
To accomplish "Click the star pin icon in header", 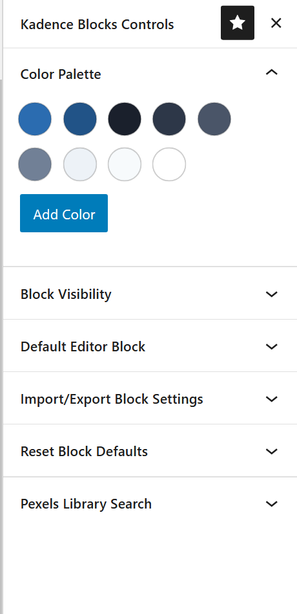I will (237, 23).
